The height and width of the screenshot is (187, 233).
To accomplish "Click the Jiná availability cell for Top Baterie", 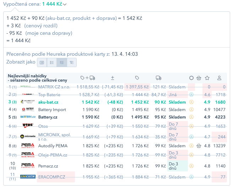I will click(178, 94).
